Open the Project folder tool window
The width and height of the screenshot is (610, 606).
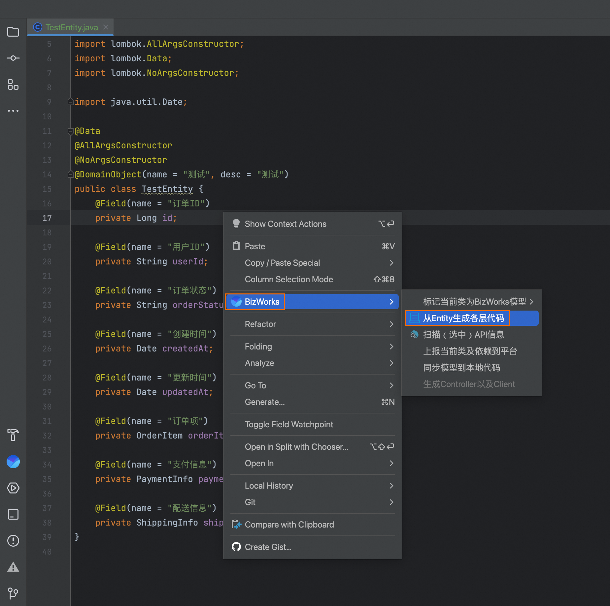(x=13, y=32)
